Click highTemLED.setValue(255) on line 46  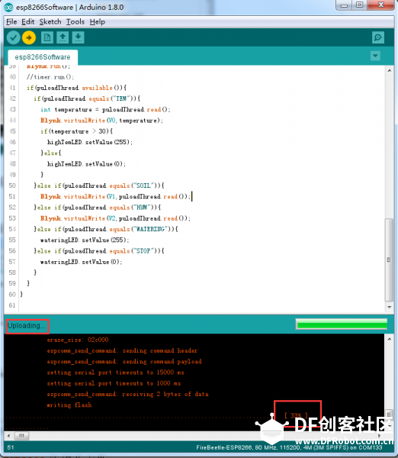(x=90, y=142)
